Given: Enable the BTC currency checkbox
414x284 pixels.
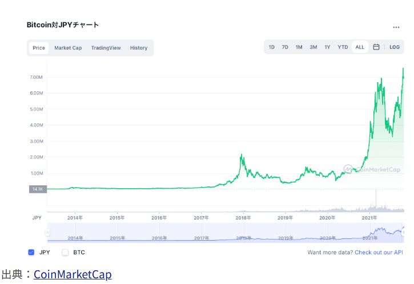Looking at the screenshot, I should click(x=65, y=252).
